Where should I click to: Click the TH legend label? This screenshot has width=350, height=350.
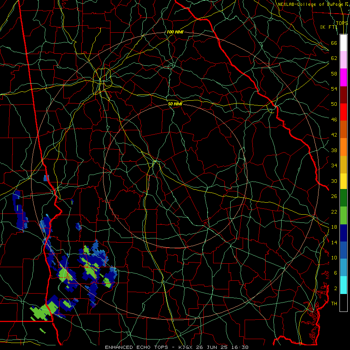tap(334, 304)
